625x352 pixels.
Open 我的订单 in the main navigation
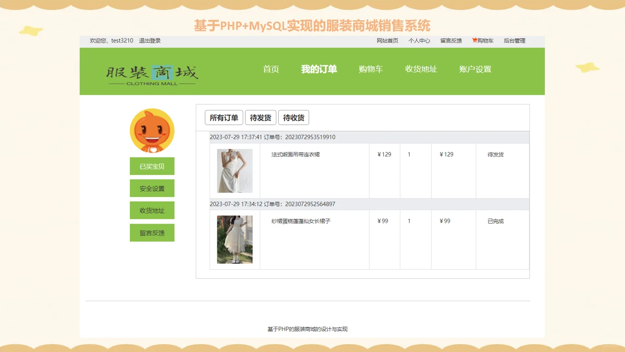coord(319,69)
